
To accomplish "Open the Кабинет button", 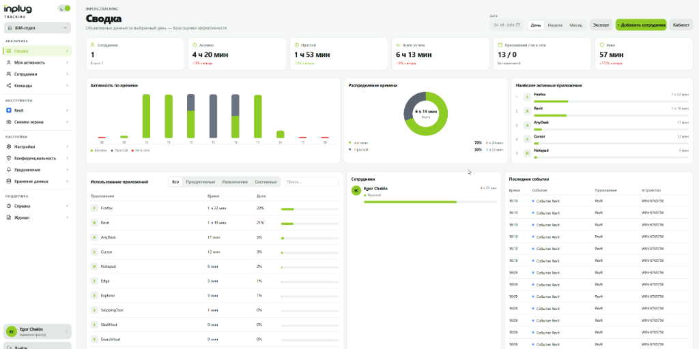I will 681,25.
